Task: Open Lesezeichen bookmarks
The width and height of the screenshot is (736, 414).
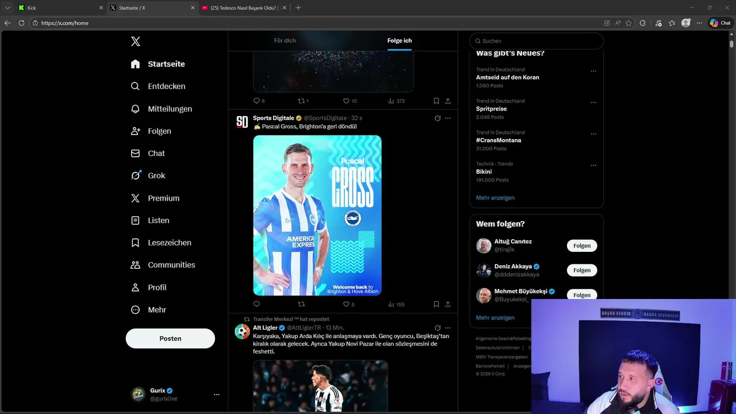Action: click(161, 243)
